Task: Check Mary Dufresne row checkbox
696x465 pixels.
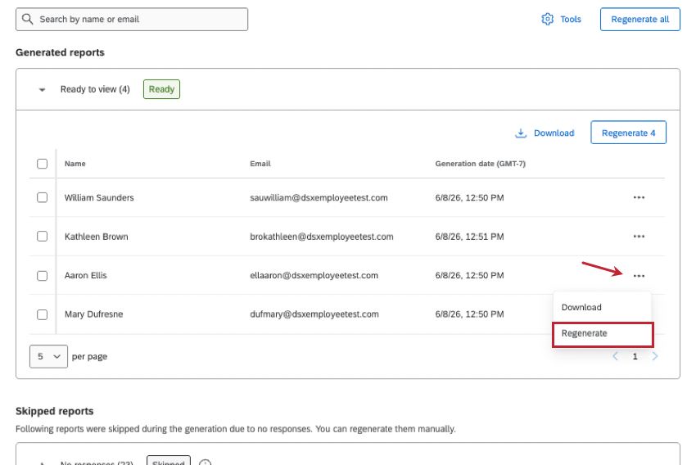Action: pos(42,314)
